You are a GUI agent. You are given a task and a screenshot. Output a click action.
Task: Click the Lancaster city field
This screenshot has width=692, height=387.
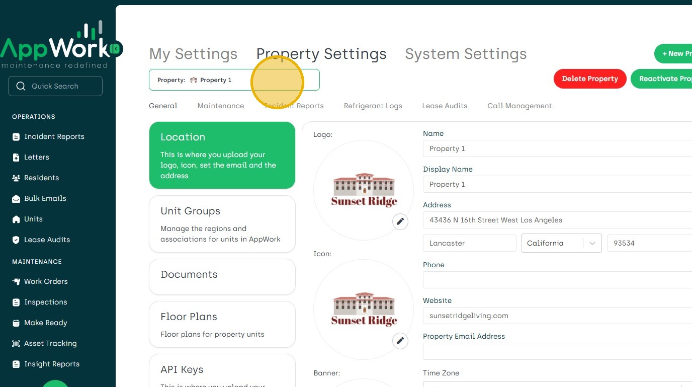(x=470, y=243)
